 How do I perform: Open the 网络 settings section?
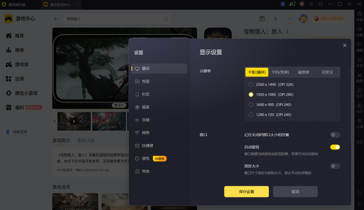pos(159,133)
